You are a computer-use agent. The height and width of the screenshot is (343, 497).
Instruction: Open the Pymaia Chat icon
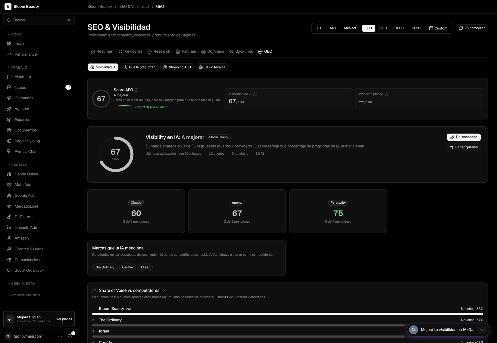(x=9, y=152)
